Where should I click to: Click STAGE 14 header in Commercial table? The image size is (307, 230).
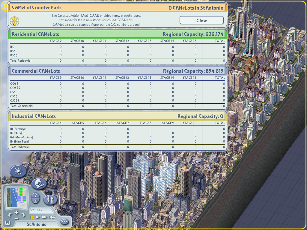(x=167, y=78)
